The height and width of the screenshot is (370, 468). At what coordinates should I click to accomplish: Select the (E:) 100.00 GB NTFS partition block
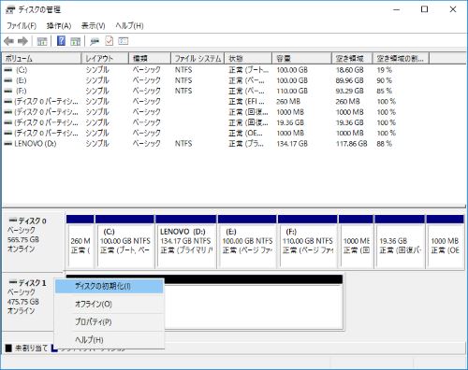pyautogui.click(x=247, y=241)
